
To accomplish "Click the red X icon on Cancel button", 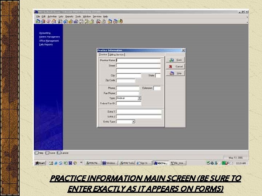I will coord(171,66).
